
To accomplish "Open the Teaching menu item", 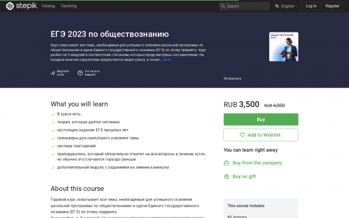I will pos(69,6).
